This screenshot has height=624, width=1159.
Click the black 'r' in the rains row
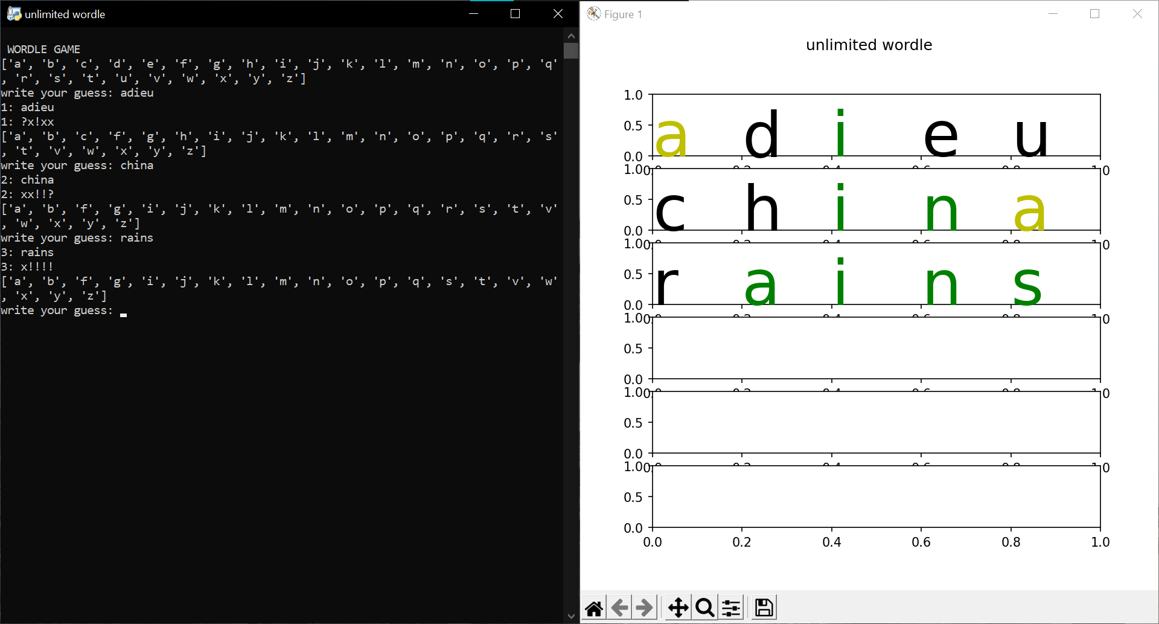(667, 285)
